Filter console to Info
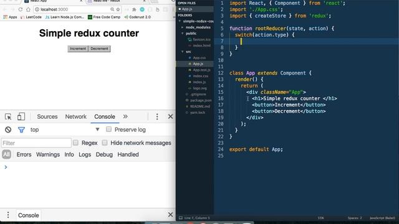 (69, 154)
